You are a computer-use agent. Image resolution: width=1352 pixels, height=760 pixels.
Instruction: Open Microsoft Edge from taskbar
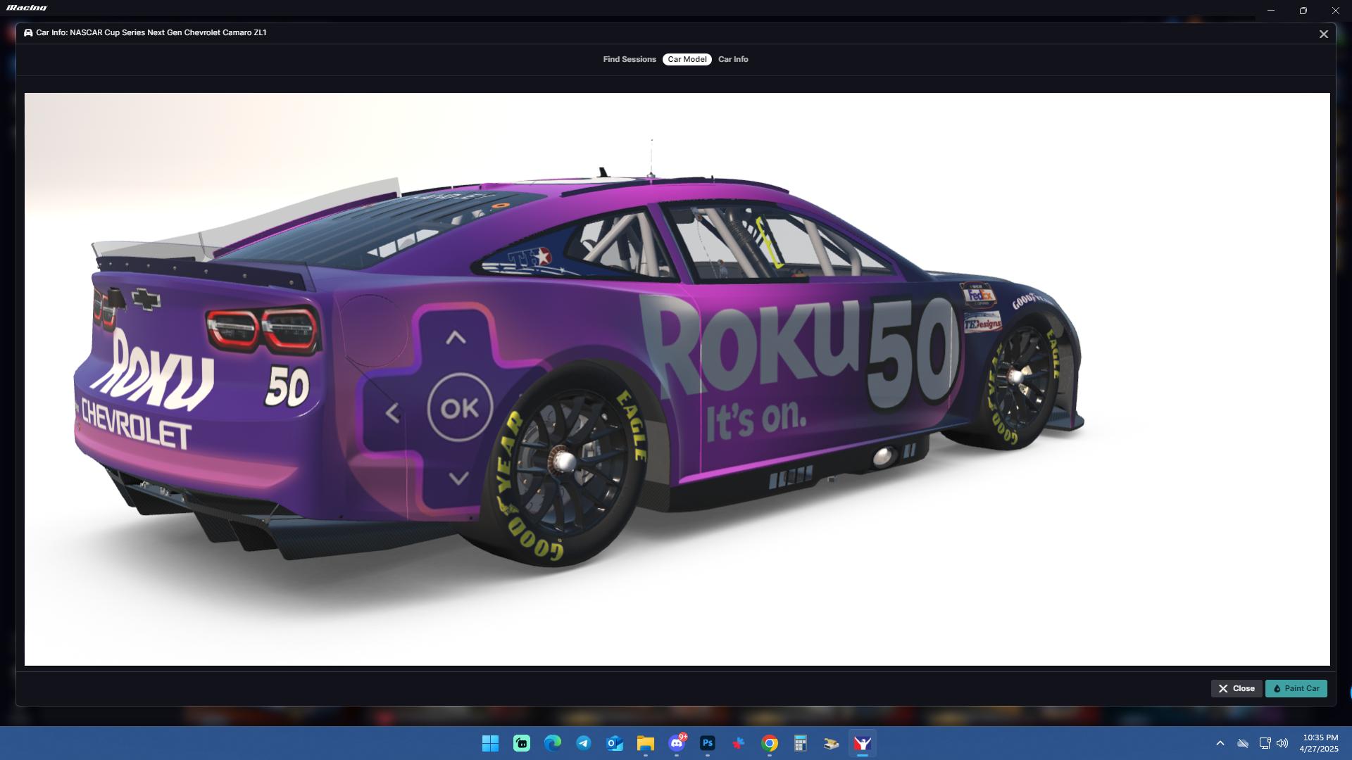click(552, 743)
